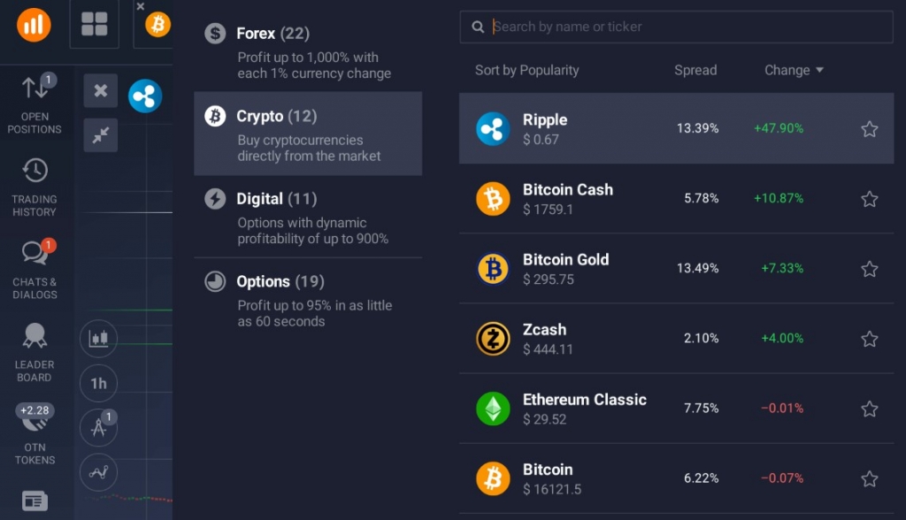Click the Search by name or ticker field

click(676, 27)
